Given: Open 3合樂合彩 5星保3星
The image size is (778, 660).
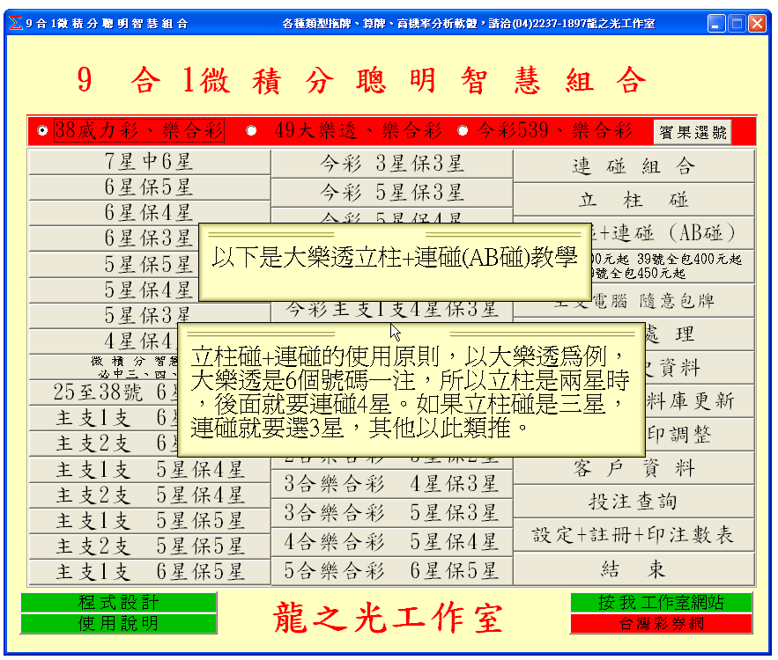Looking at the screenshot, I should click(x=391, y=513).
